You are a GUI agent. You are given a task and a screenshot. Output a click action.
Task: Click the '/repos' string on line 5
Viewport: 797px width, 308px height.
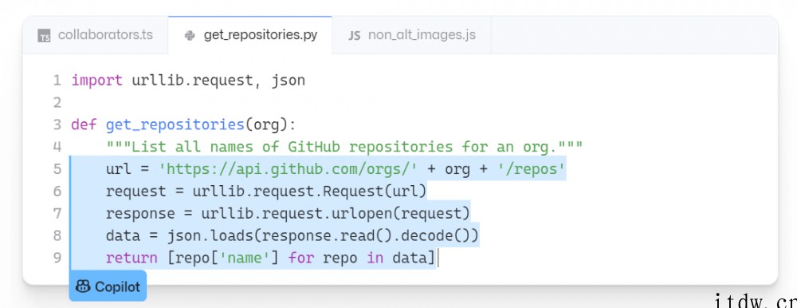tap(531, 169)
